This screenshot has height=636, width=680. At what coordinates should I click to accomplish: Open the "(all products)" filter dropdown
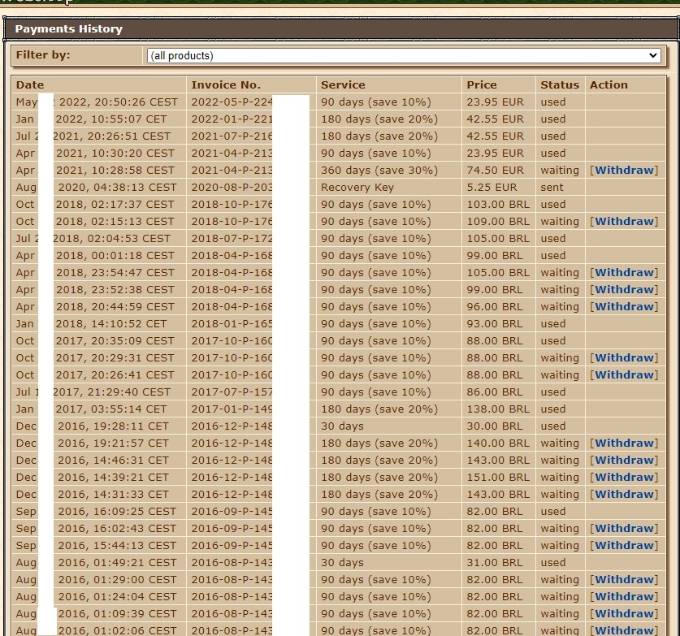404,56
